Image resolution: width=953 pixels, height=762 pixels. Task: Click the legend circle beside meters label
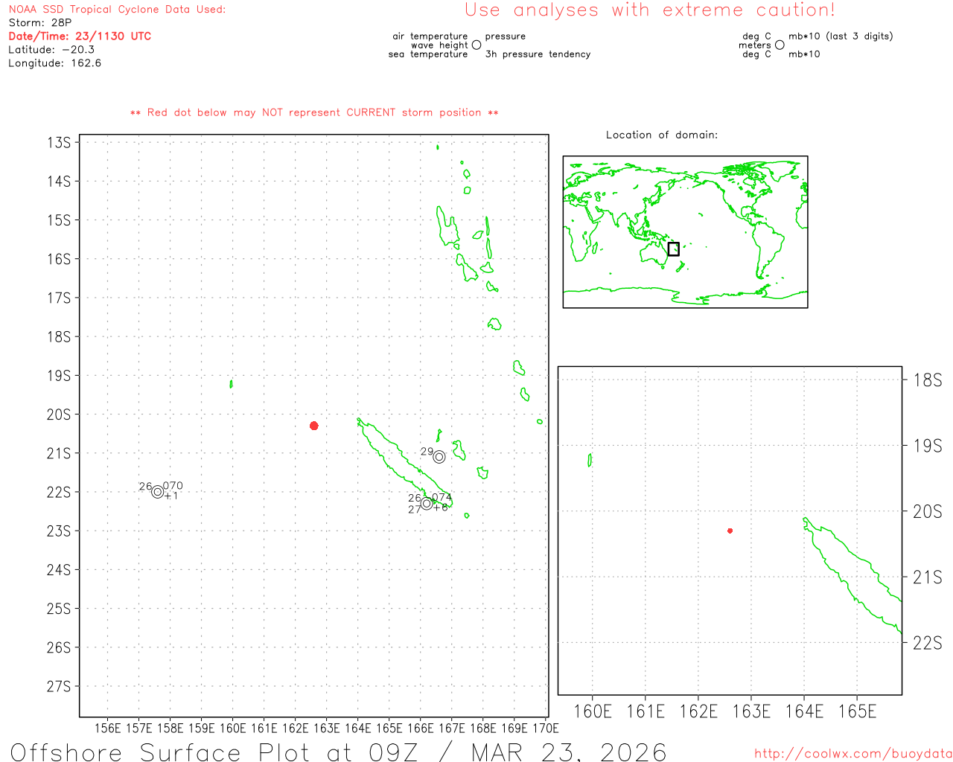780,45
